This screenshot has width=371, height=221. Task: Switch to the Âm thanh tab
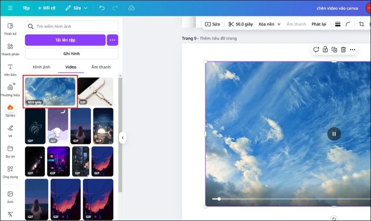tap(101, 67)
